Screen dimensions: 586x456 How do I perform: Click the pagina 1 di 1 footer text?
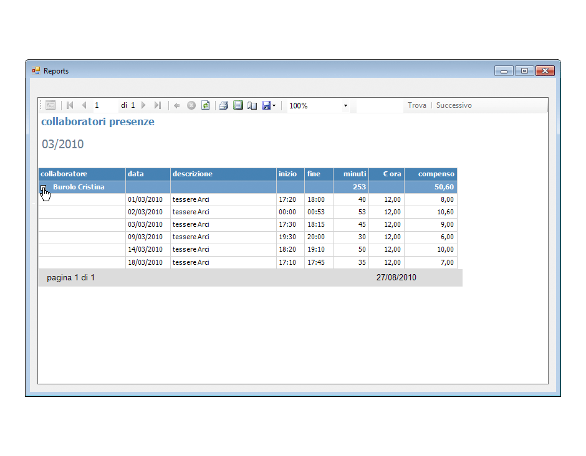[70, 277]
